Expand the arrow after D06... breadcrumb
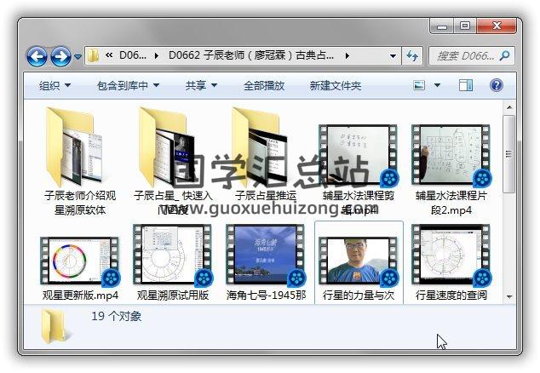 pyautogui.click(x=157, y=55)
